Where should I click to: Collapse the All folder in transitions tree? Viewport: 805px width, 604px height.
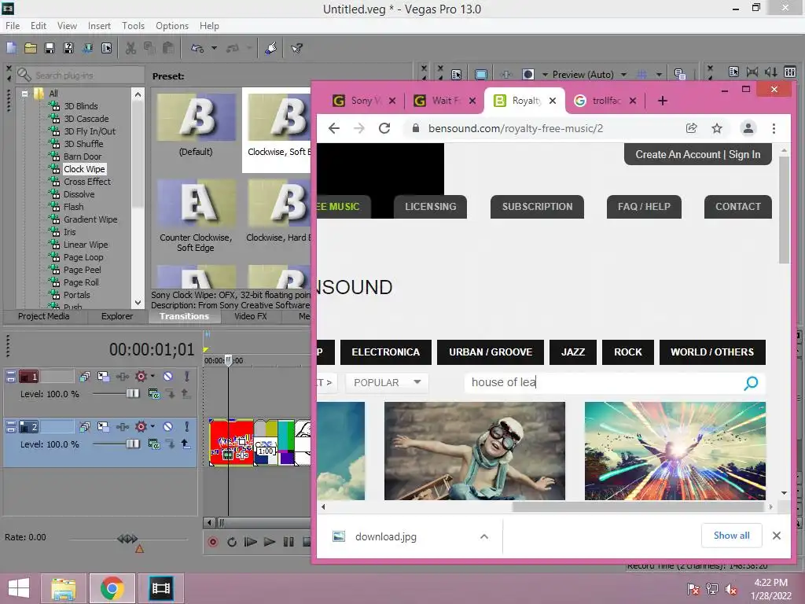(24, 94)
